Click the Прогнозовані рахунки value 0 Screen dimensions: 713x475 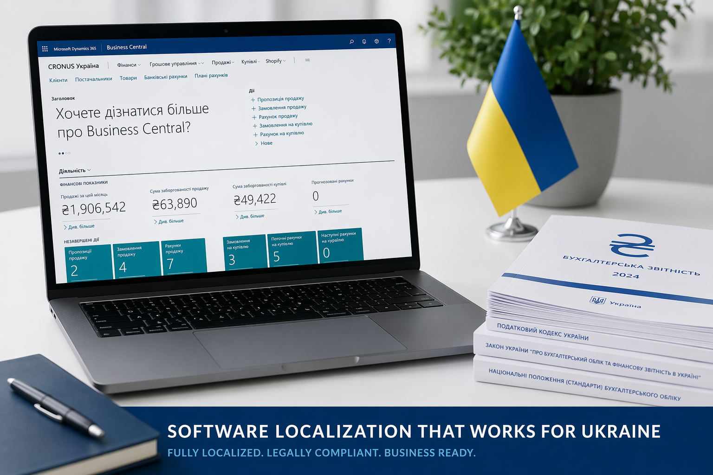[x=316, y=196]
